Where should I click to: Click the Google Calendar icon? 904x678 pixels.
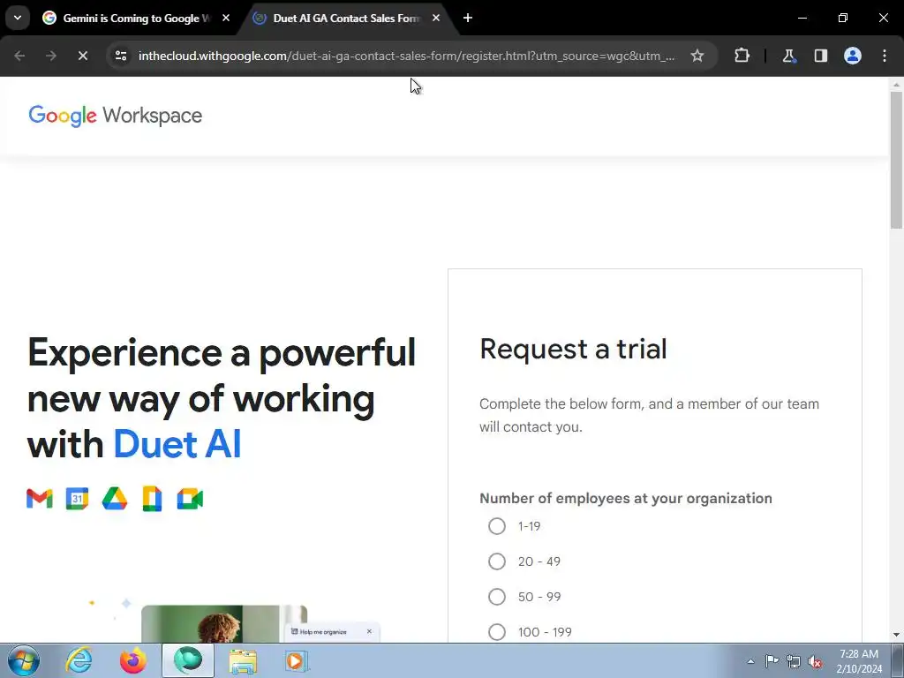[78, 500]
